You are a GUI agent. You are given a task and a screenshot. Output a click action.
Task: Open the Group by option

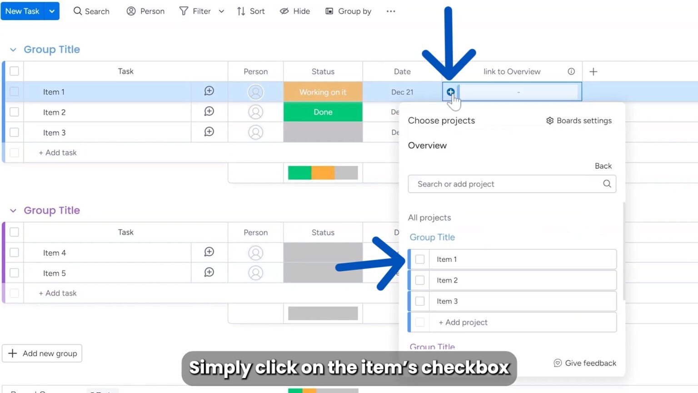[349, 11]
